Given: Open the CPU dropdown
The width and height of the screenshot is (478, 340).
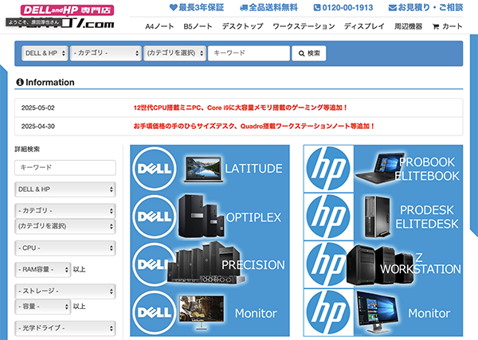Looking at the screenshot, I should tap(65, 248).
